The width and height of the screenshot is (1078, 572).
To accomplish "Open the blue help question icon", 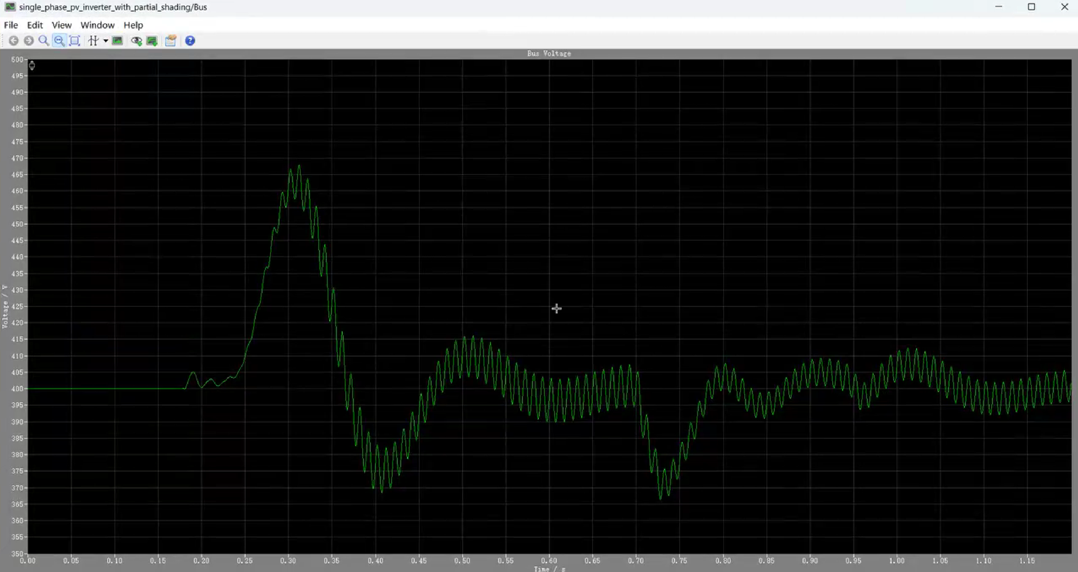I will coord(190,41).
